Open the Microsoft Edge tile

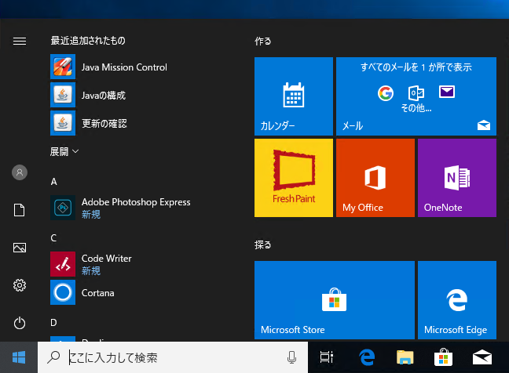point(457,300)
